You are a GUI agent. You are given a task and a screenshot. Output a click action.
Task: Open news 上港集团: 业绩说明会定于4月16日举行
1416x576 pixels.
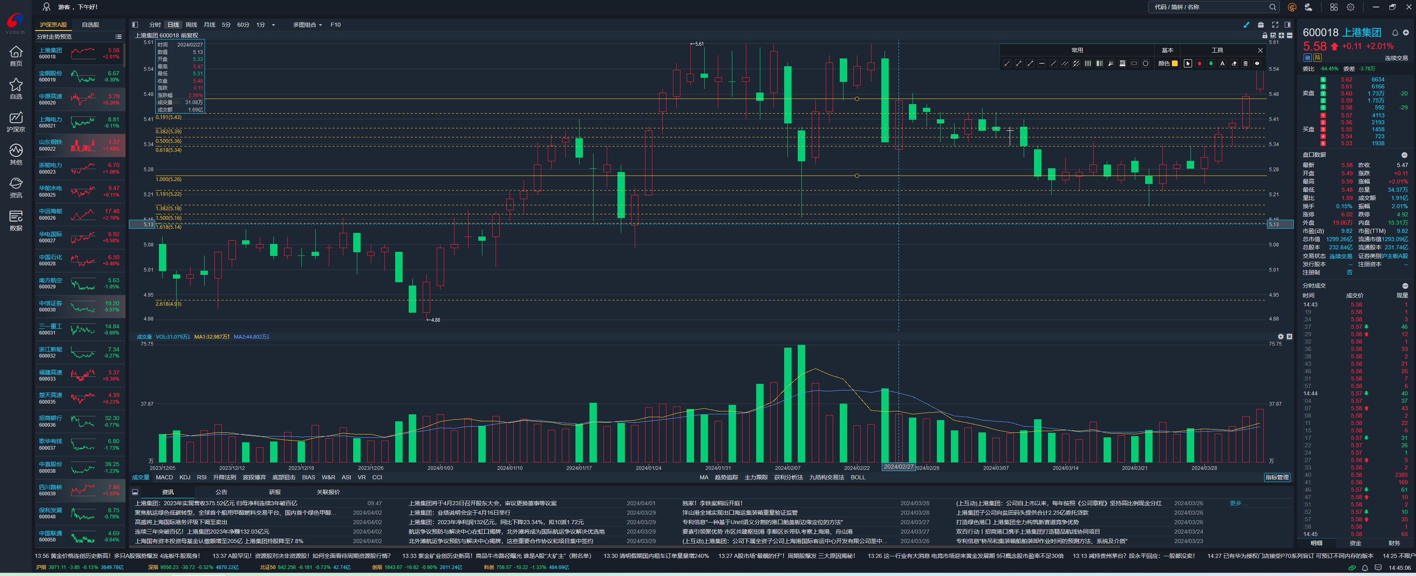[x=459, y=513]
